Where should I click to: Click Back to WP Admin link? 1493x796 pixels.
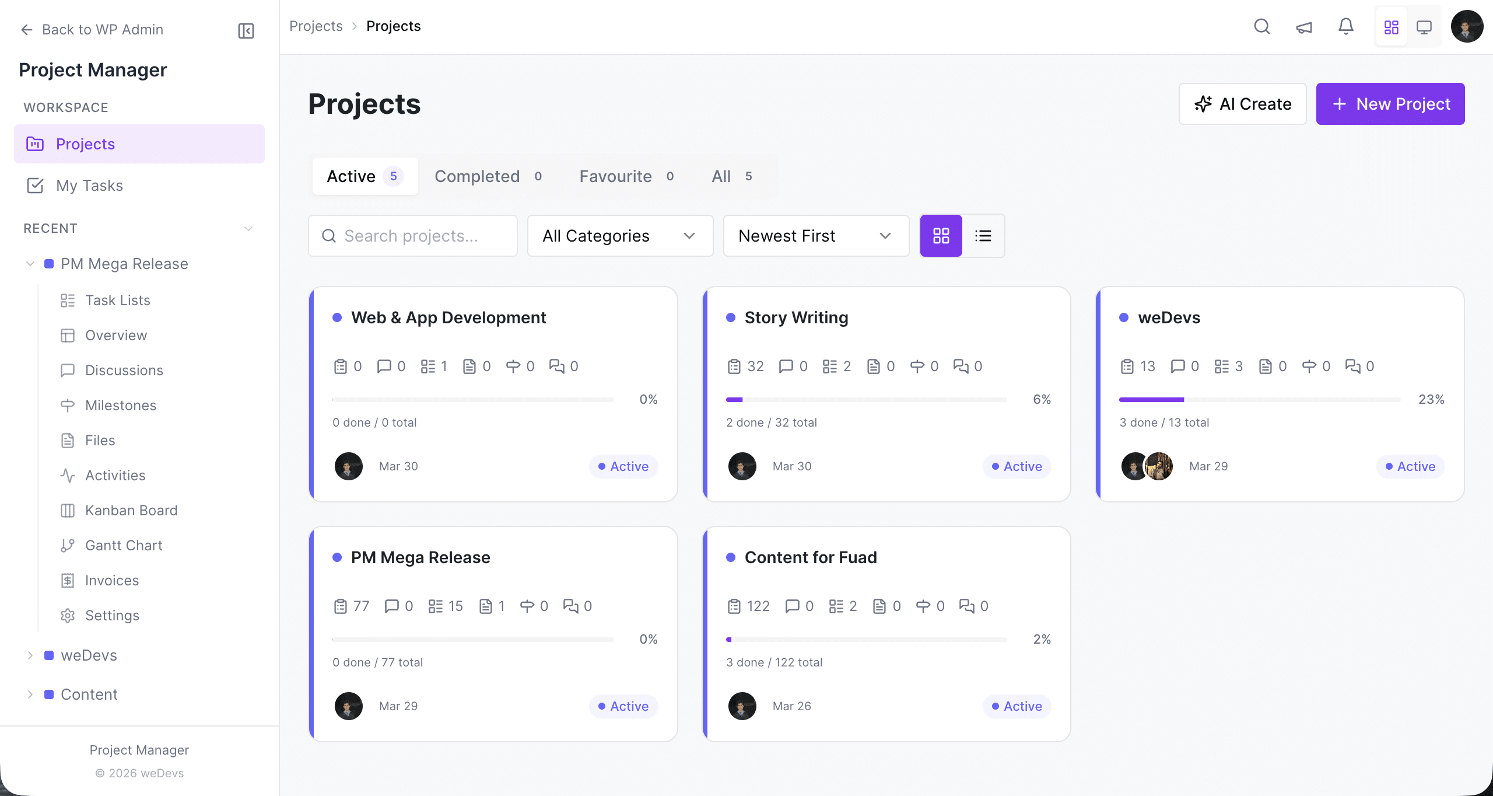tap(103, 30)
